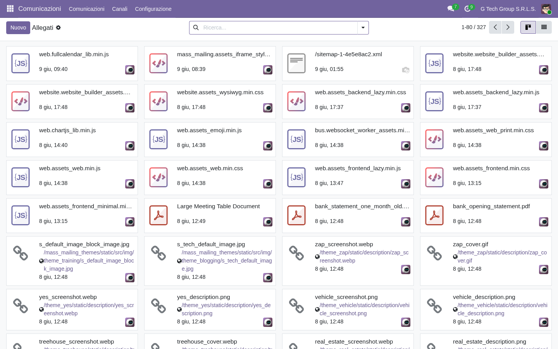Click link icon of vehicle_screenshot.png
558x349 pixels.
tap(296, 306)
